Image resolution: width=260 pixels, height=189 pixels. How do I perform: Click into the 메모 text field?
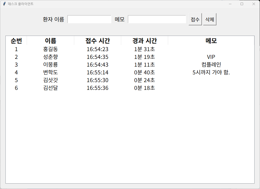coord(157,19)
